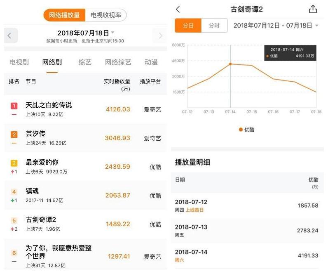The width and height of the screenshot is (328, 274).
Task: Click the 日期 column header
Action: (180, 180)
